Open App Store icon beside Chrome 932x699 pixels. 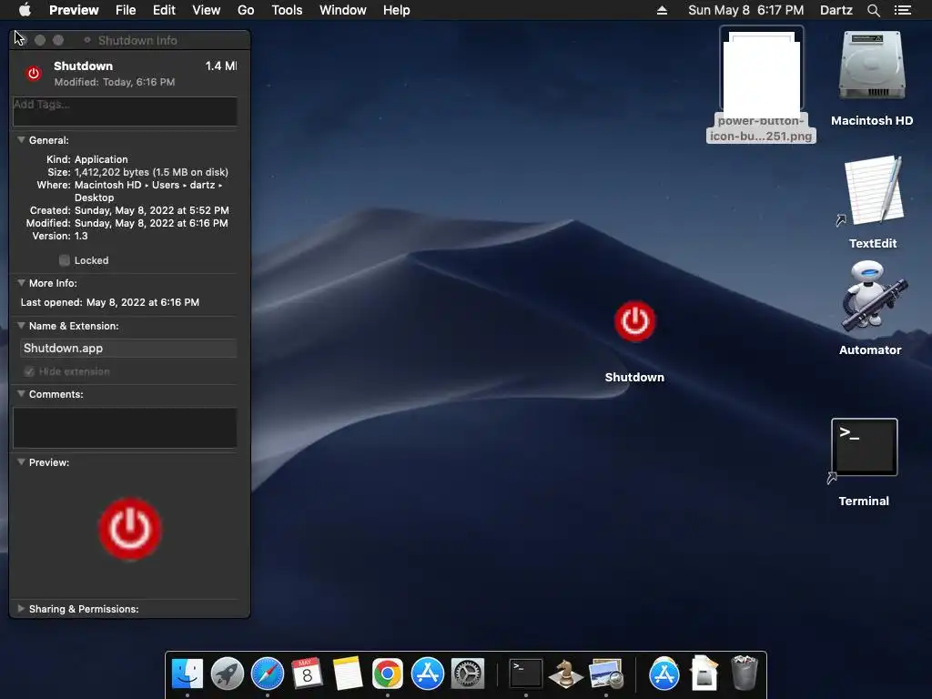[x=428, y=674]
